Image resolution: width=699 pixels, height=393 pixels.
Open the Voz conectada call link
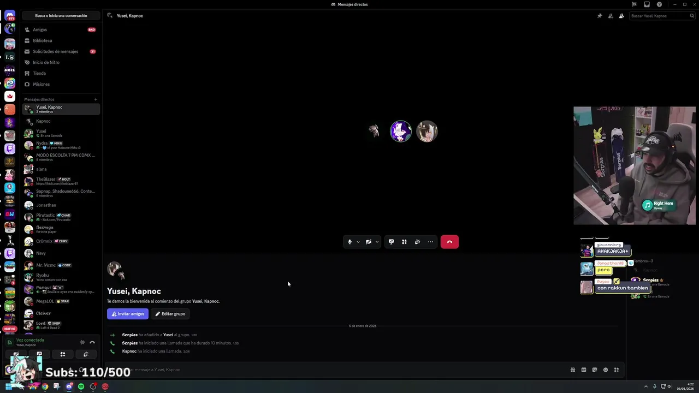[30, 340]
